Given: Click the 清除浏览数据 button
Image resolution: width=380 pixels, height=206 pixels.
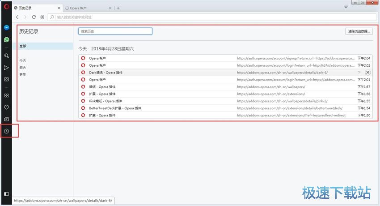Looking at the screenshot, I should [359, 31].
